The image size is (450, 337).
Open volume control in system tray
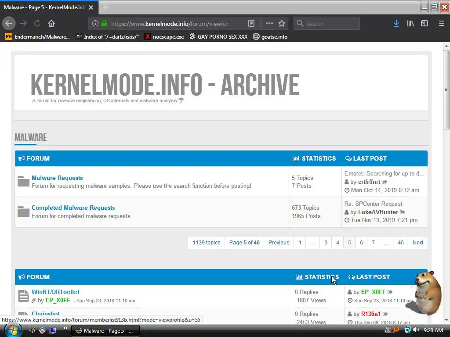[416, 330]
